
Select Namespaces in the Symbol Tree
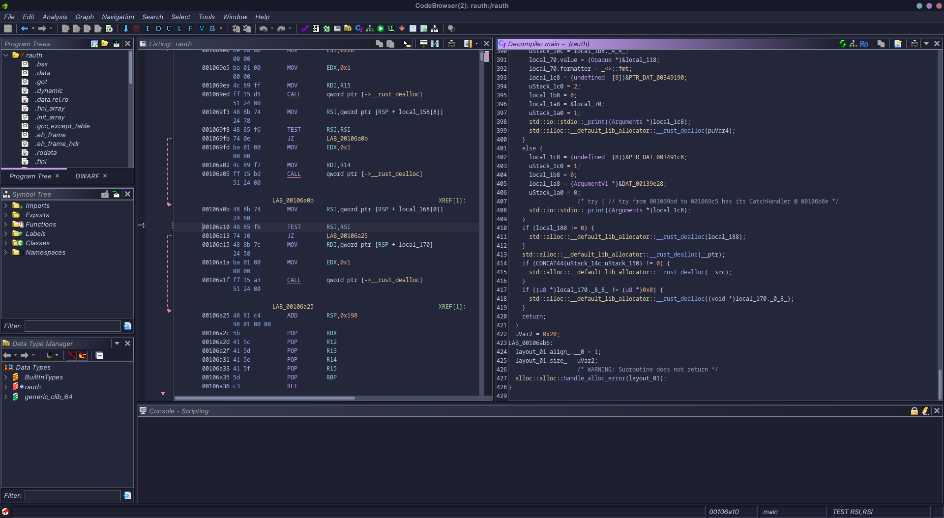coord(45,253)
